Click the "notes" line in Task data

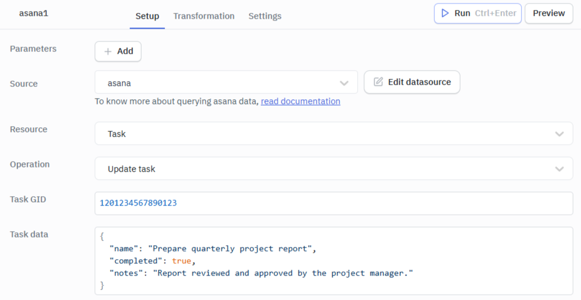(261, 273)
